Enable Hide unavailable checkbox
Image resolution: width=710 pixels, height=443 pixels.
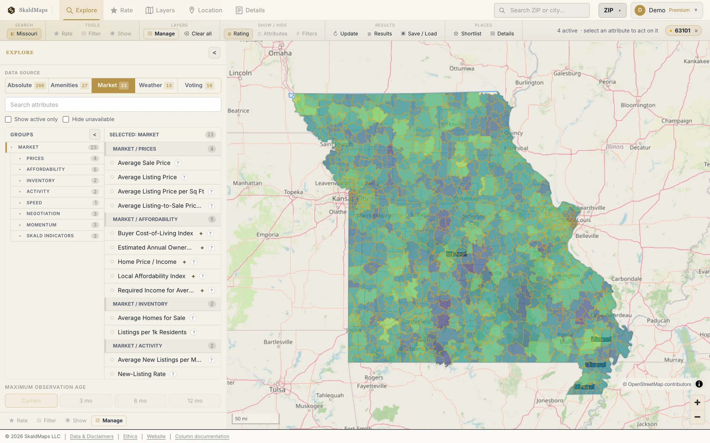(x=66, y=120)
